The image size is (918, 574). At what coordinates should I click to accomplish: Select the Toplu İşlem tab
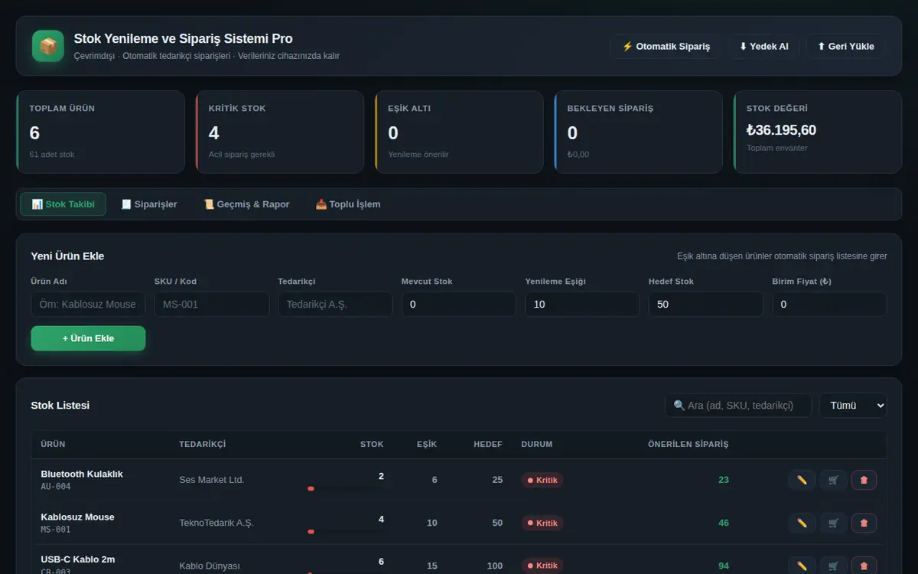click(x=348, y=204)
